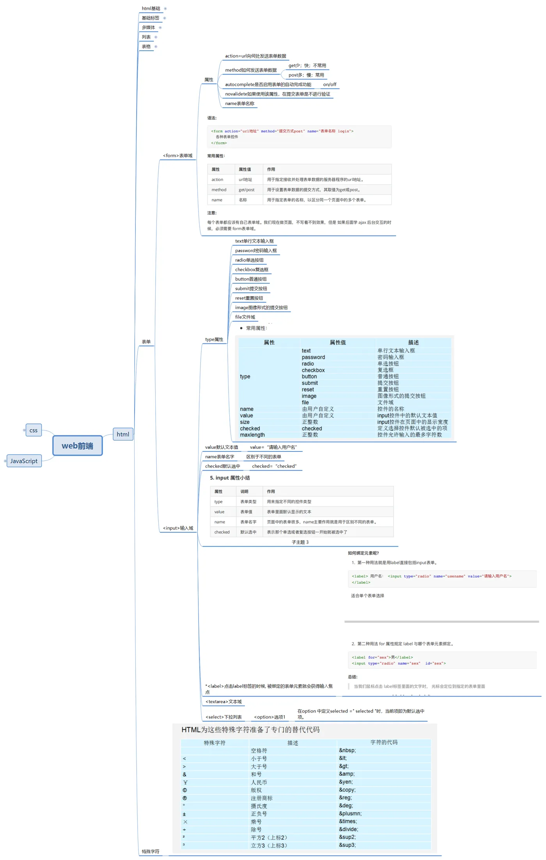Select checkbox复选框 node
Screen dimensions: 546x860
click(252, 270)
